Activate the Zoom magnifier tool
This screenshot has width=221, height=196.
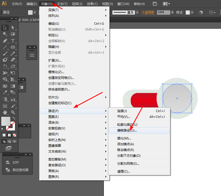[x=13, y=112]
